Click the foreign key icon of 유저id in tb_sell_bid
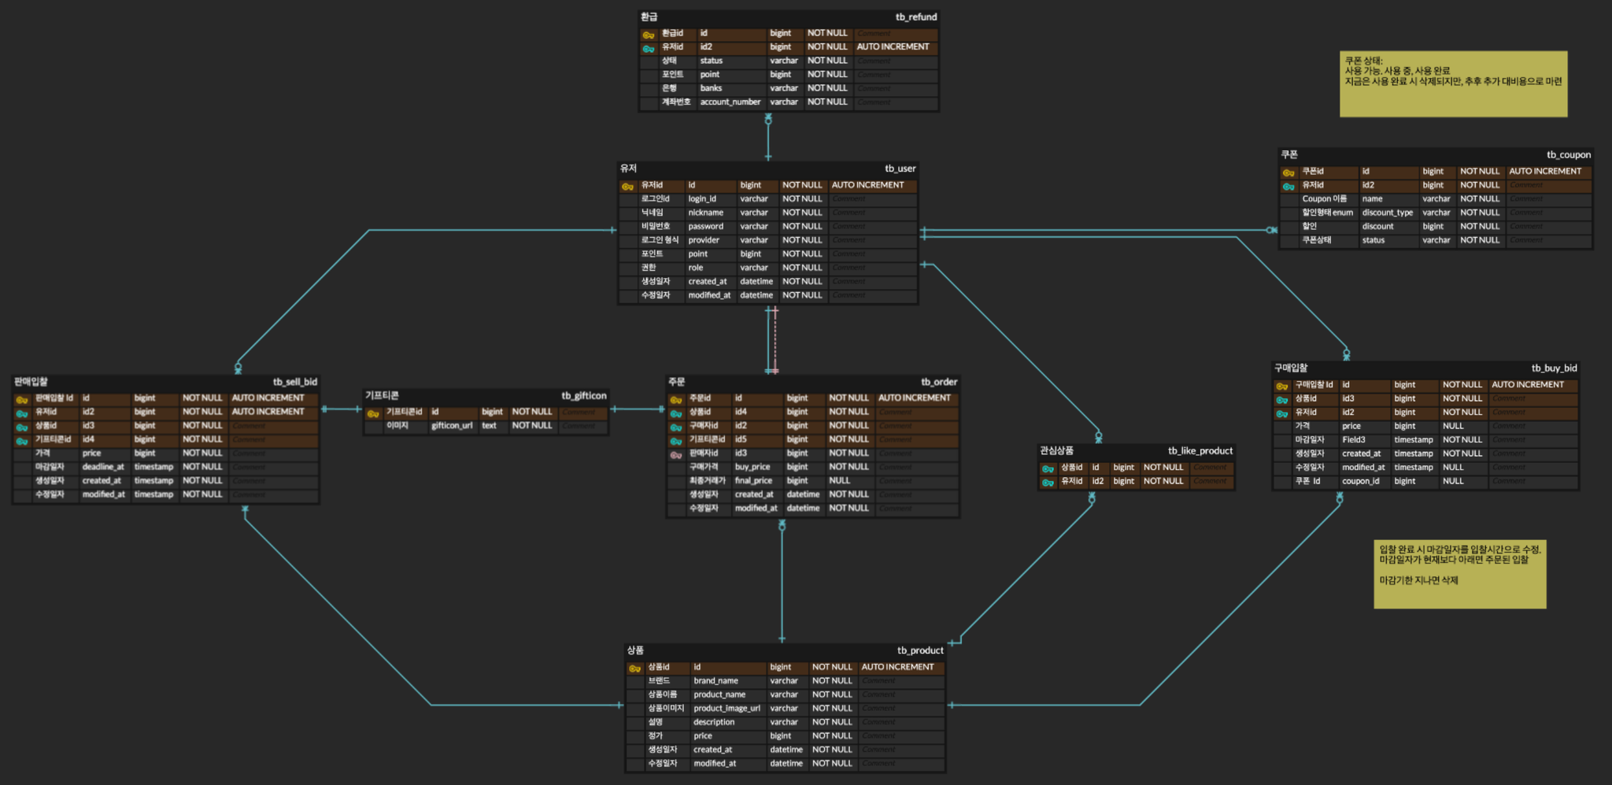The width and height of the screenshot is (1612, 785). pyautogui.click(x=22, y=413)
